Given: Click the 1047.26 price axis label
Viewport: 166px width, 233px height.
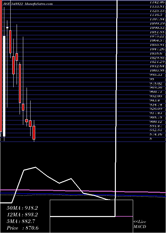Looking at the screenshot, I should [157, 49].
